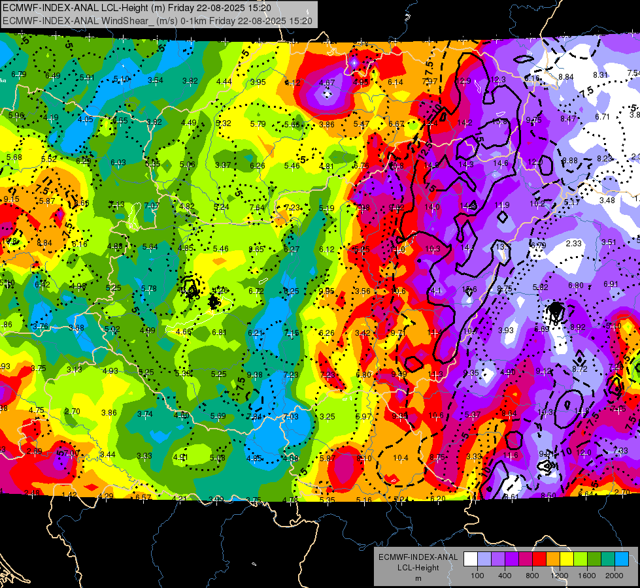640x588 pixels.
Task: Click the wind shear value 7.84
Action: (254, 417)
